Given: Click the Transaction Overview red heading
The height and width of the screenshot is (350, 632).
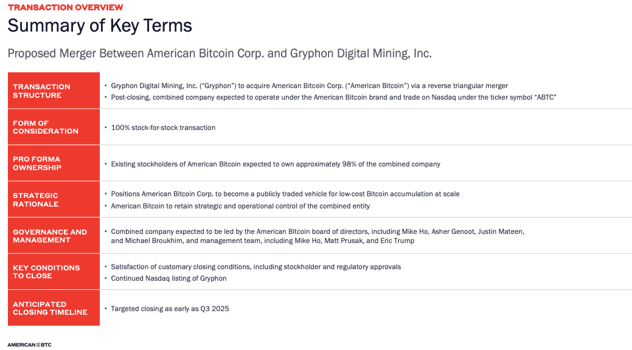Looking at the screenshot, I should pyautogui.click(x=65, y=7).
